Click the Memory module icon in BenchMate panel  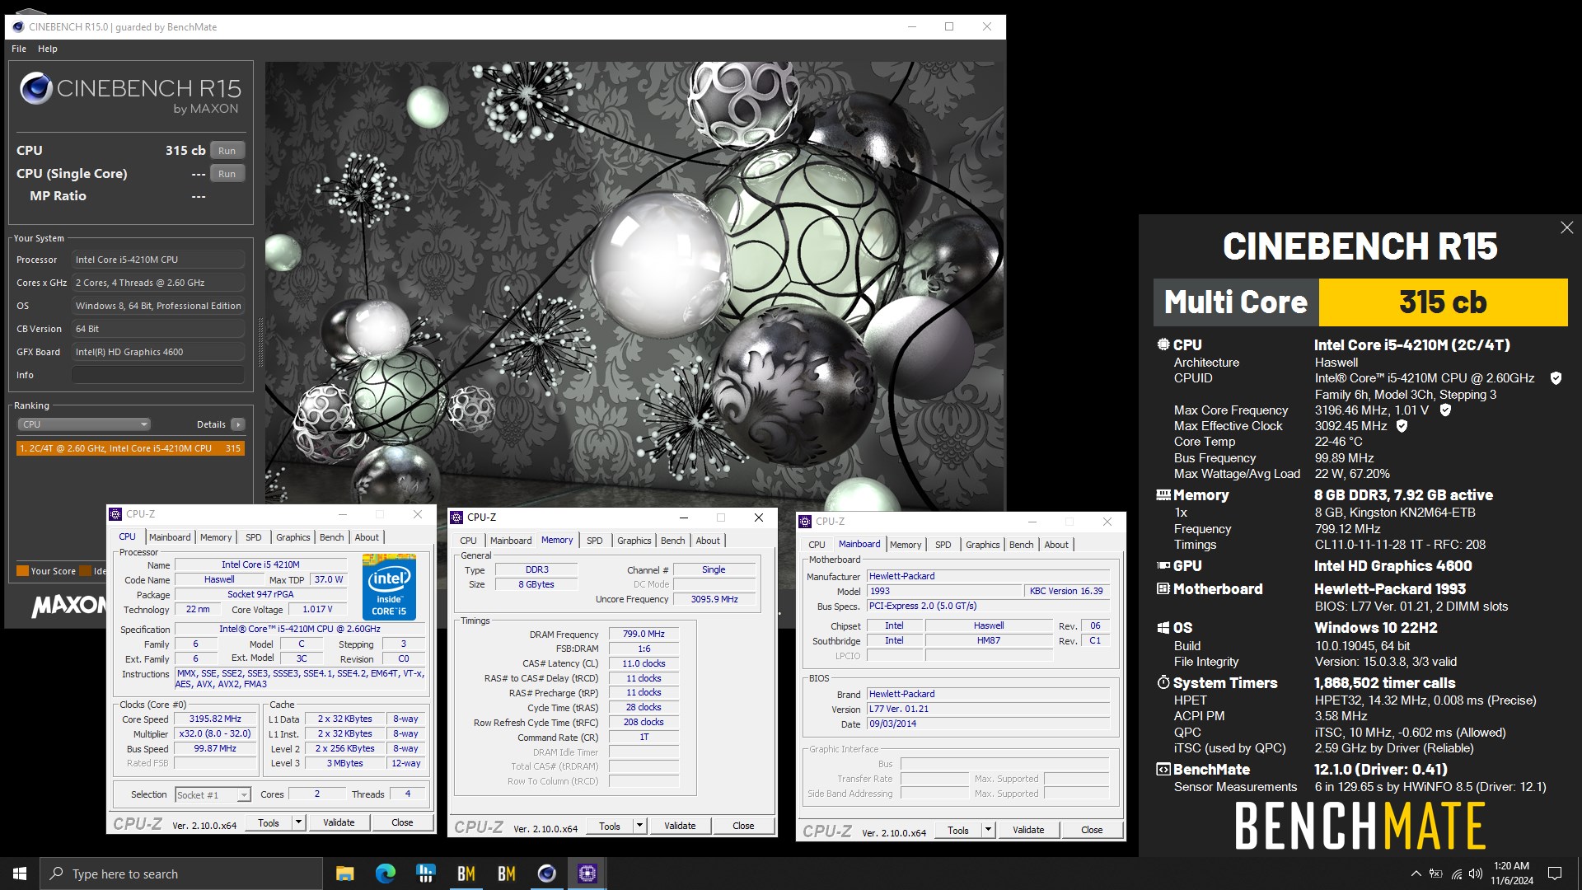[1163, 494]
